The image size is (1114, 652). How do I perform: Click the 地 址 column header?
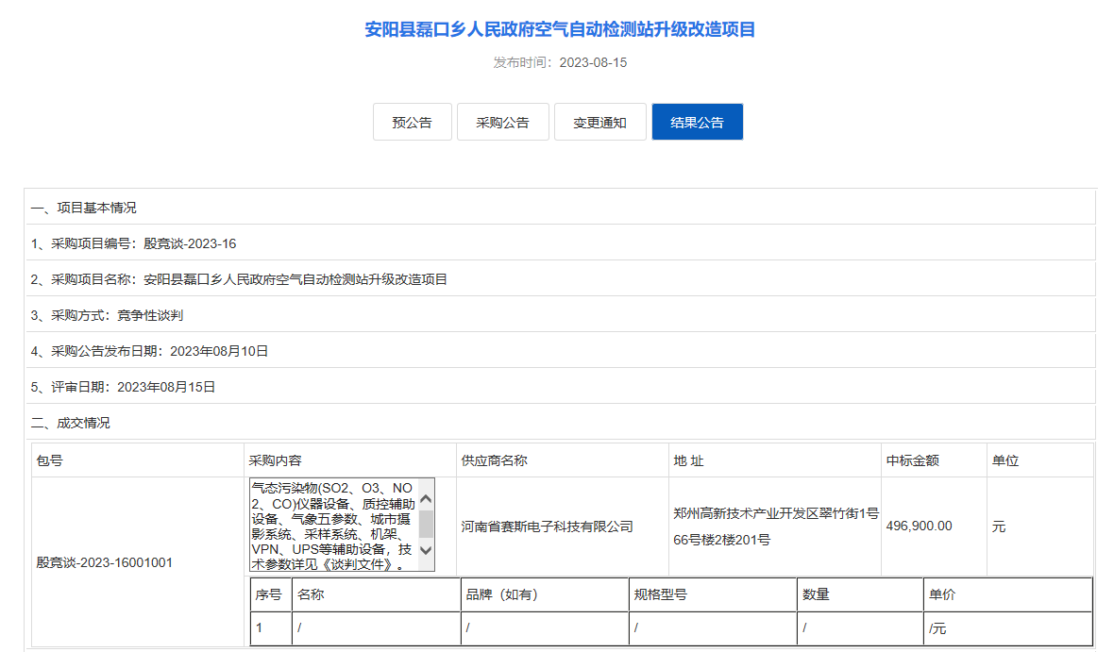[x=775, y=460]
